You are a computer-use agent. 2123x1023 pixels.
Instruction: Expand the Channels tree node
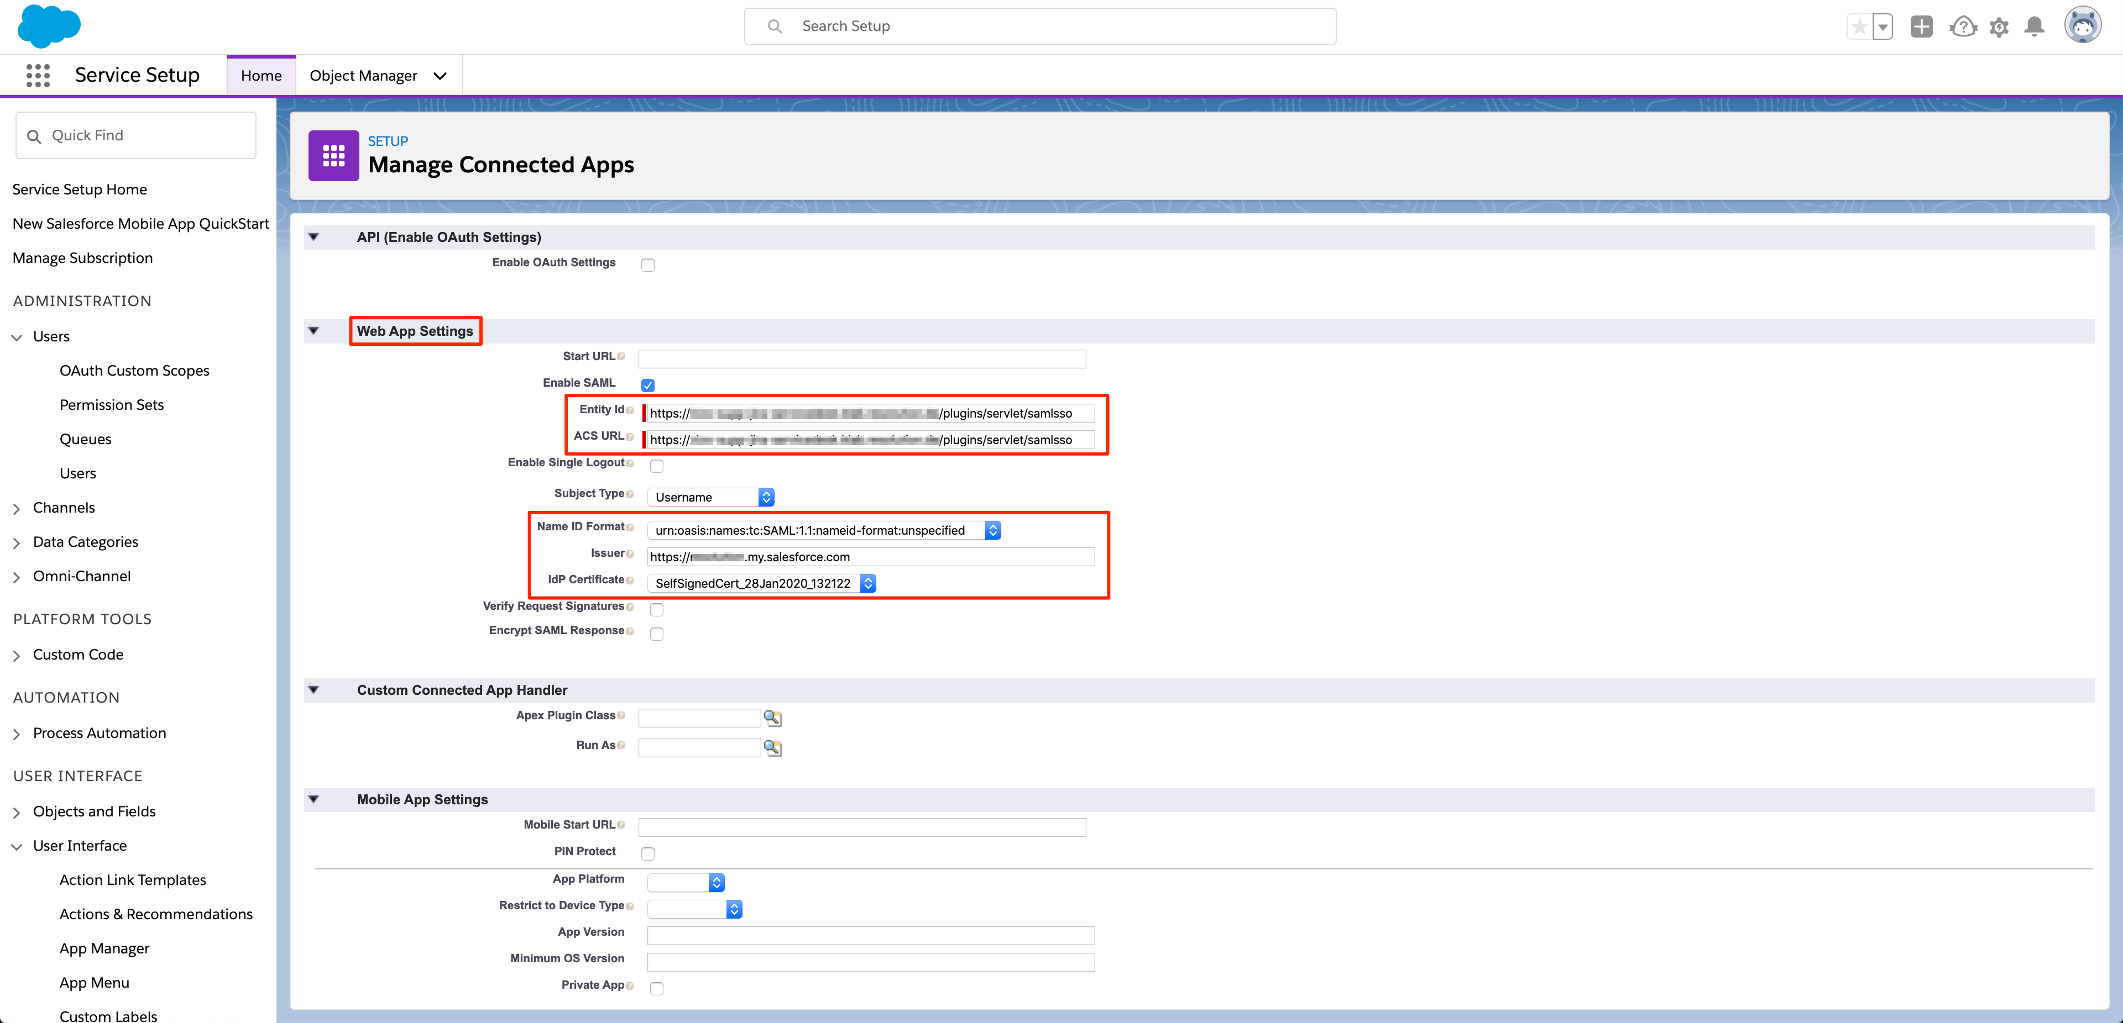coord(17,509)
